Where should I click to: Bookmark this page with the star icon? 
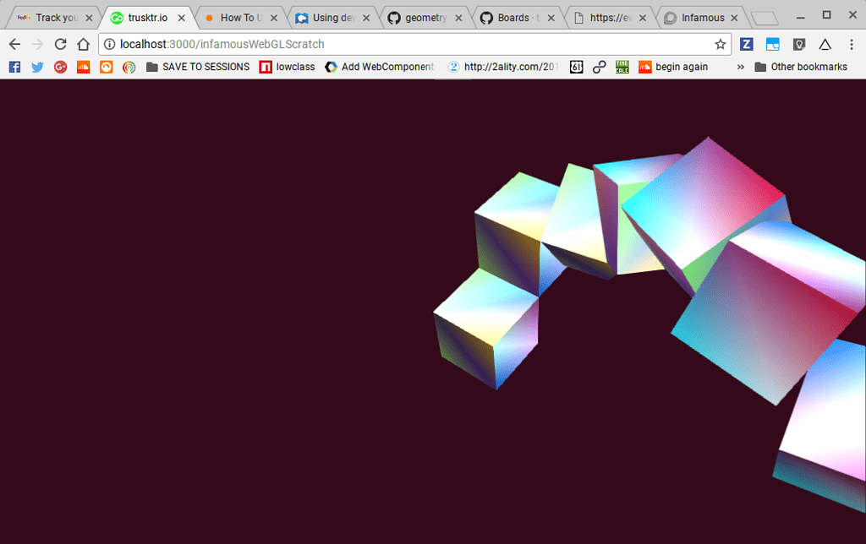coord(720,44)
